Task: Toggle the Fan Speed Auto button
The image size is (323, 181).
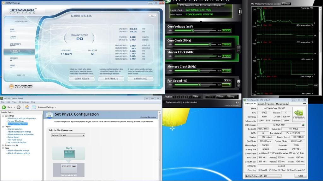Action: (228, 80)
